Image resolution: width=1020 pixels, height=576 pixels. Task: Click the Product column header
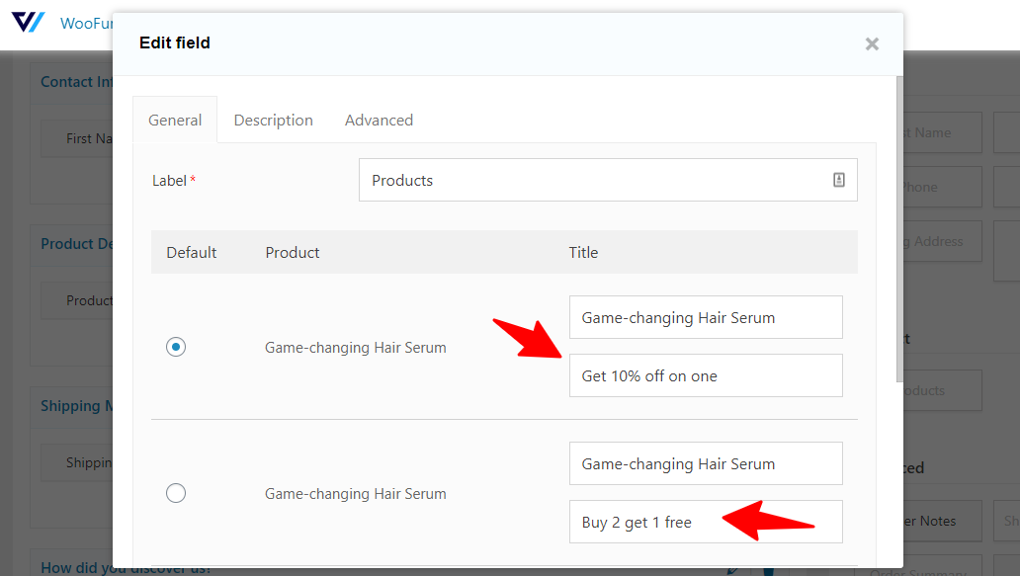coord(293,252)
